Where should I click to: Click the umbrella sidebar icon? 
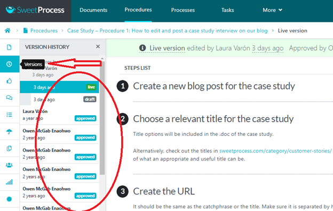9,132
